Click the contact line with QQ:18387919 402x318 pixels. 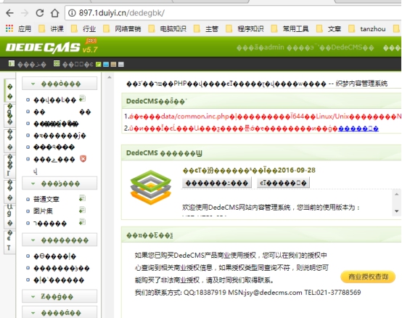(247, 293)
